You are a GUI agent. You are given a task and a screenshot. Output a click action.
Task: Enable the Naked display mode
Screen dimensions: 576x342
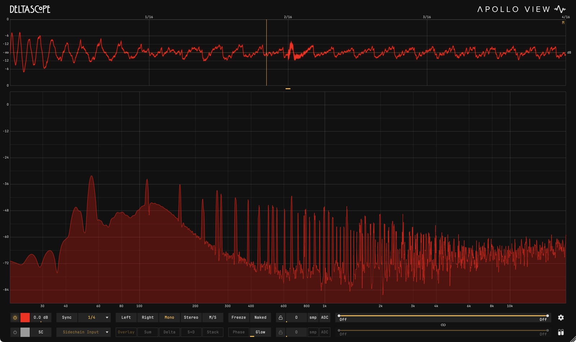pos(260,318)
